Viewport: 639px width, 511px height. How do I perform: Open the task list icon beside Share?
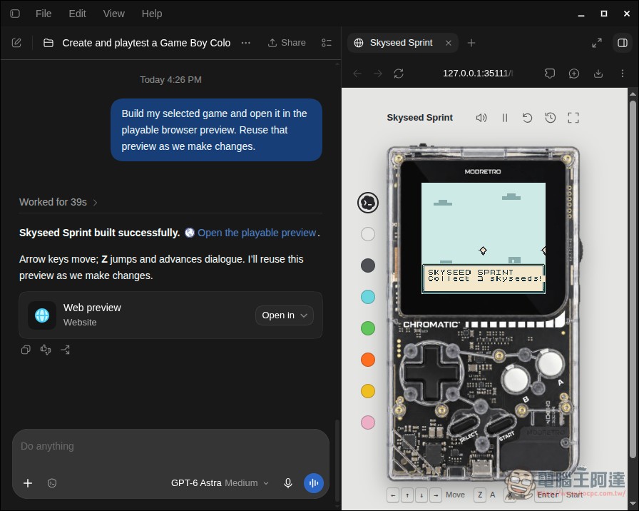[x=327, y=43]
